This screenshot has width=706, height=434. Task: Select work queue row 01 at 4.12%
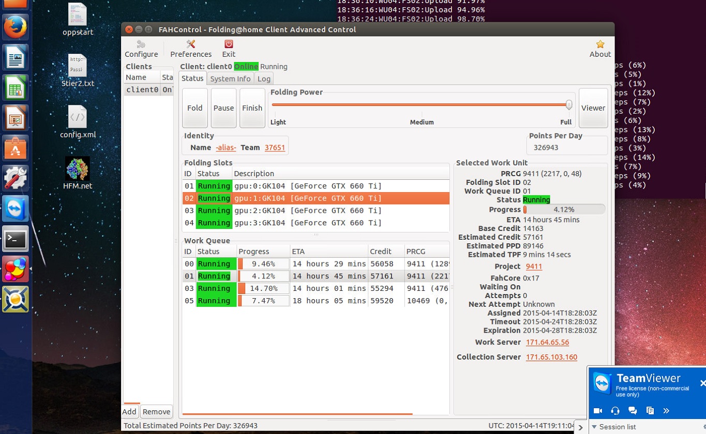coord(316,276)
